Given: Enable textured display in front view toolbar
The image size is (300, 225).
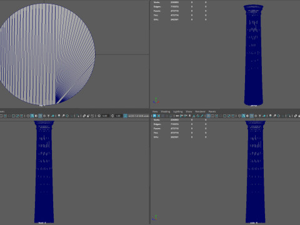Looking at the screenshot, I should (x=44, y=116).
